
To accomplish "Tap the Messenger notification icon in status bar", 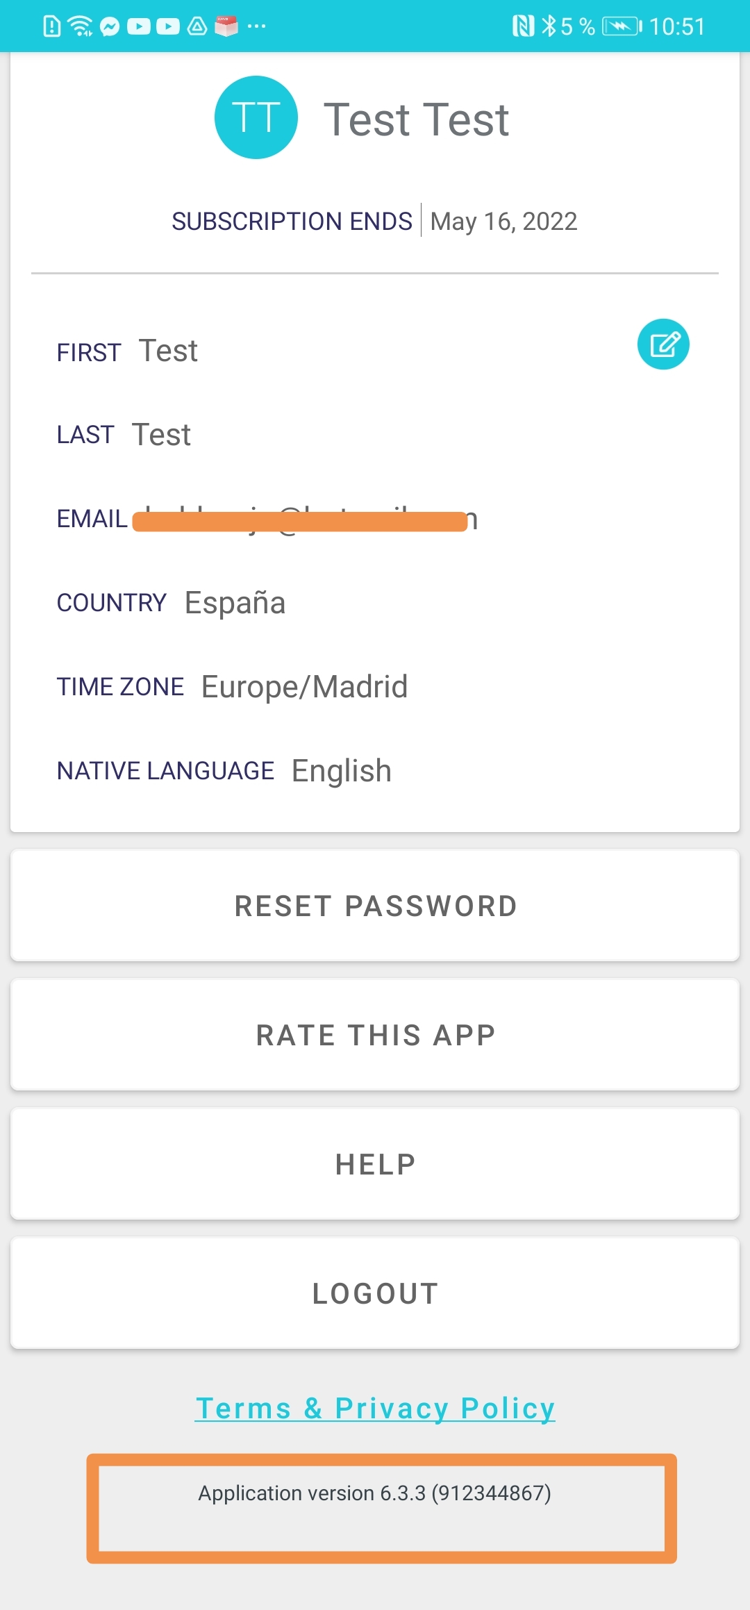I will pos(110,26).
